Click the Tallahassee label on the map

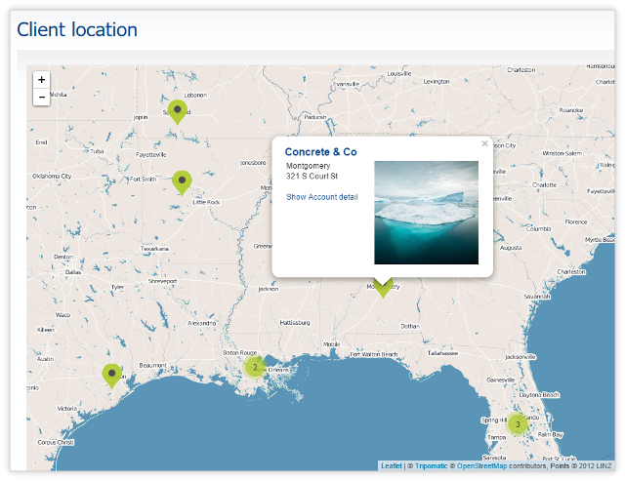click(x=442, y=353)
